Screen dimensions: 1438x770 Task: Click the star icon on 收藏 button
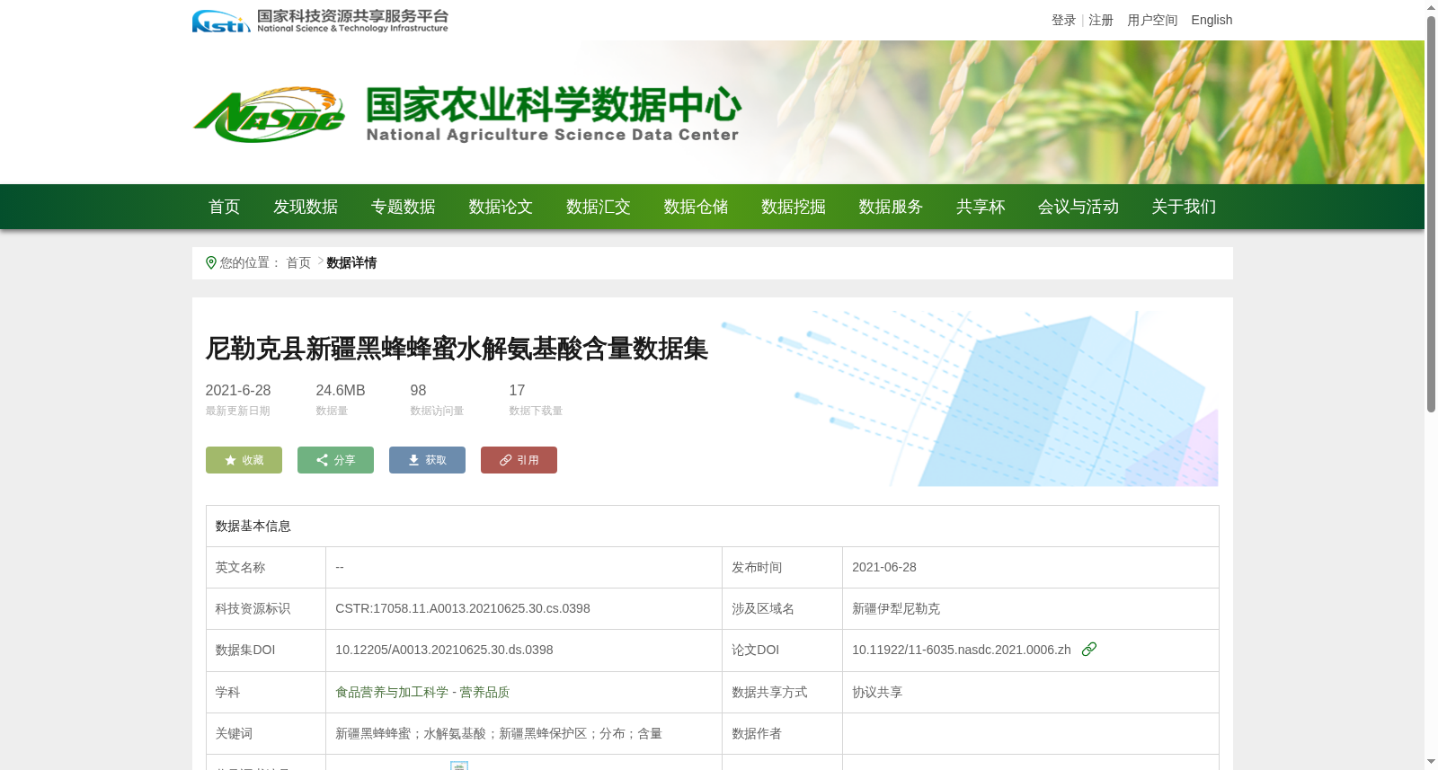(230, 460)
